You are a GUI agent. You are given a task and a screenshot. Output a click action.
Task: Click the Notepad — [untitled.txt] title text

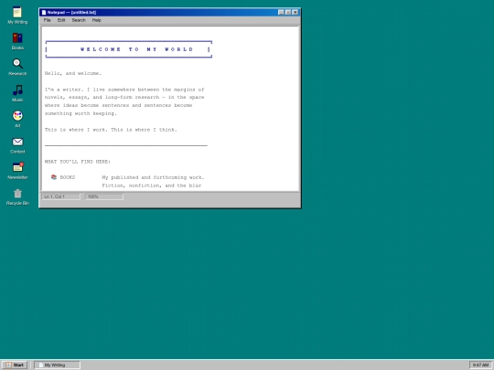click(x=72, y=12)
